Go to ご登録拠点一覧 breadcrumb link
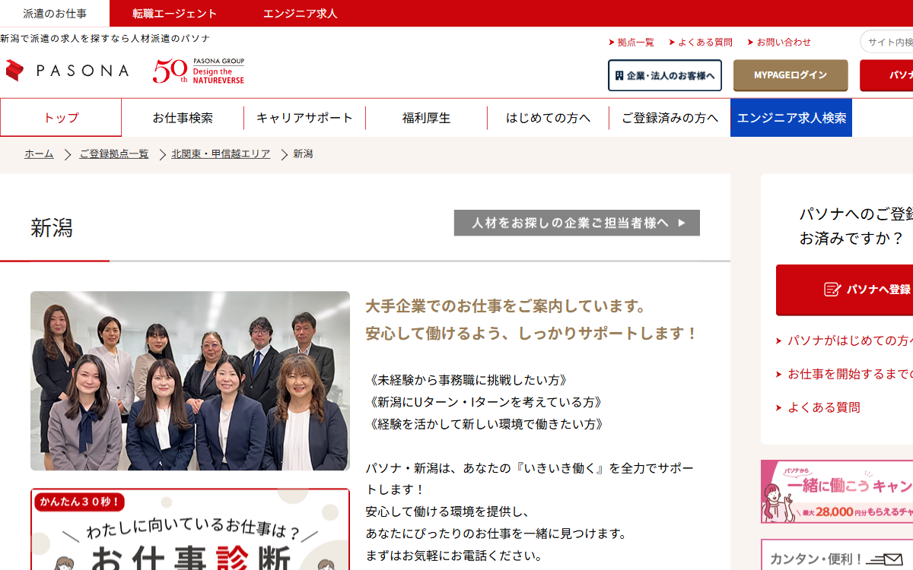This screenshot has width=913, height=570. click(x=114, y=154)
